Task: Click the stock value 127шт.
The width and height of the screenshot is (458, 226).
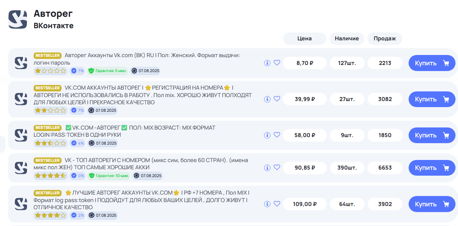Action: tap(347, 63)
